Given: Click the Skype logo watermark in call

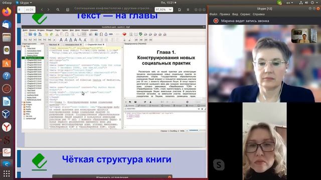Looking at the screenshot, I should click(219, 164).
